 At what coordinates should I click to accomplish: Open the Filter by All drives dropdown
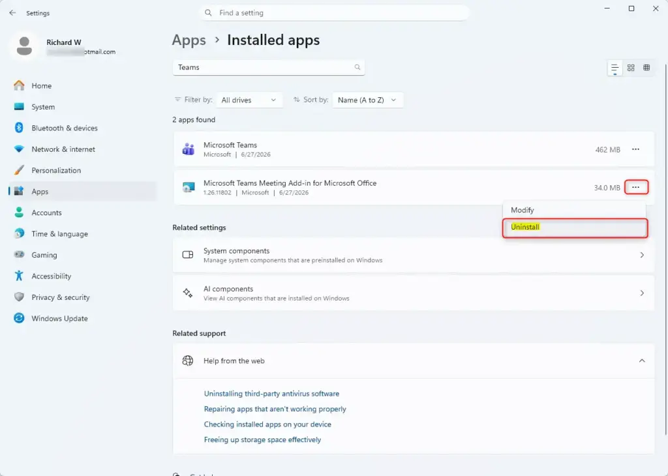coord(249,100)
